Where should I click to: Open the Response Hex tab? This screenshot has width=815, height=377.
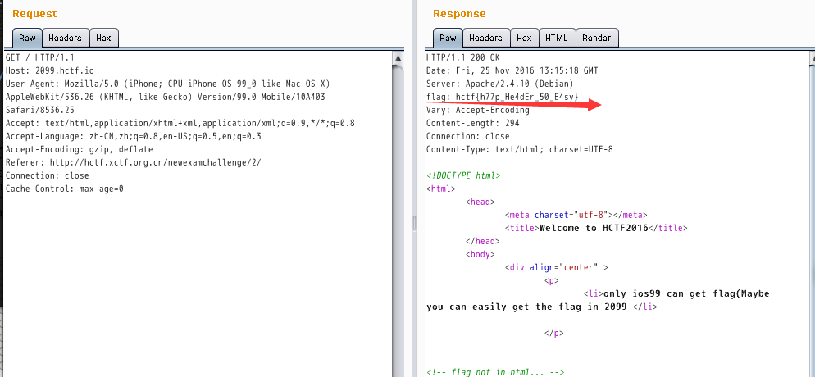(x=524, y=38)
